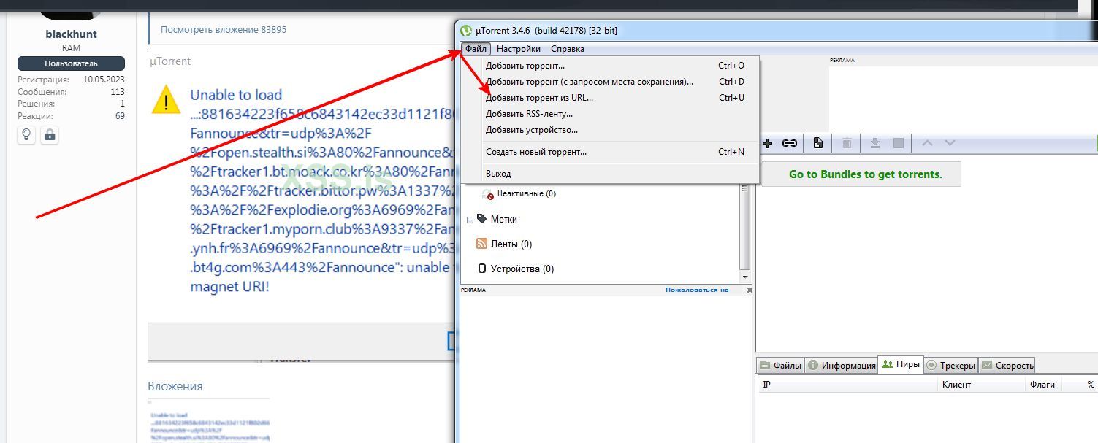Select the Неактивные (0) sidebar item

(527, 194)
